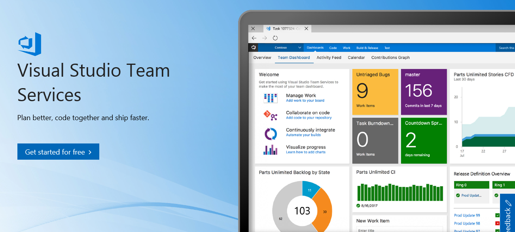Screen dimensions: 515x232
Task: Click 103 total in backlog donut
Action: click(x=302, y=211)
